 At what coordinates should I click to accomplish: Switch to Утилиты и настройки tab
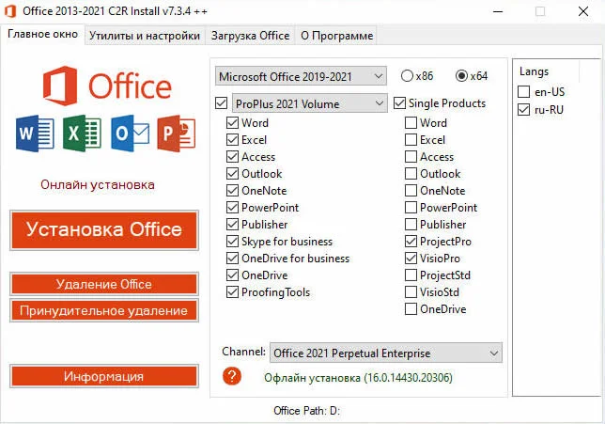click(x=145, y=36)
